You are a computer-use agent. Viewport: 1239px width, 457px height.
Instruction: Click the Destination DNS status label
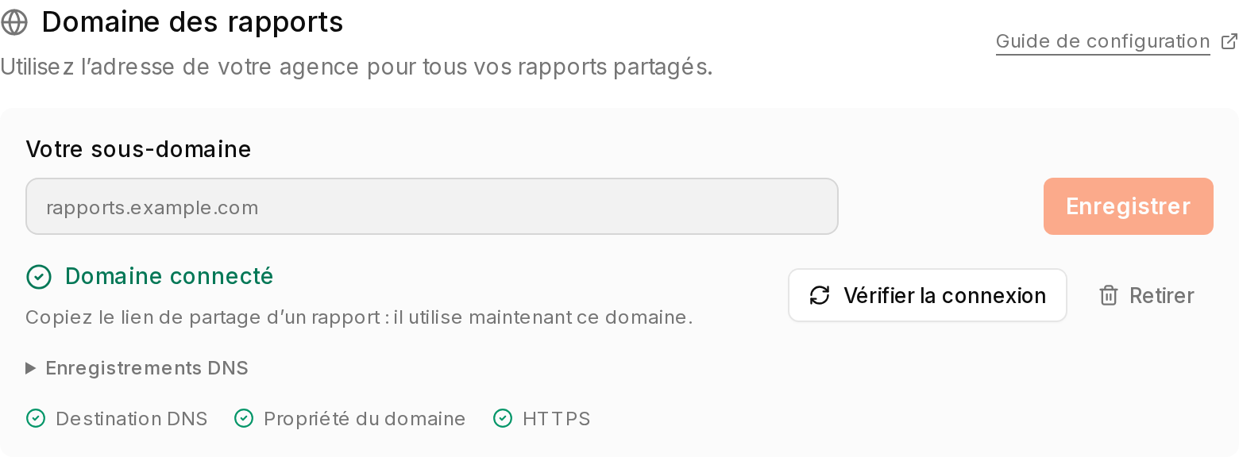click(132, 418)
